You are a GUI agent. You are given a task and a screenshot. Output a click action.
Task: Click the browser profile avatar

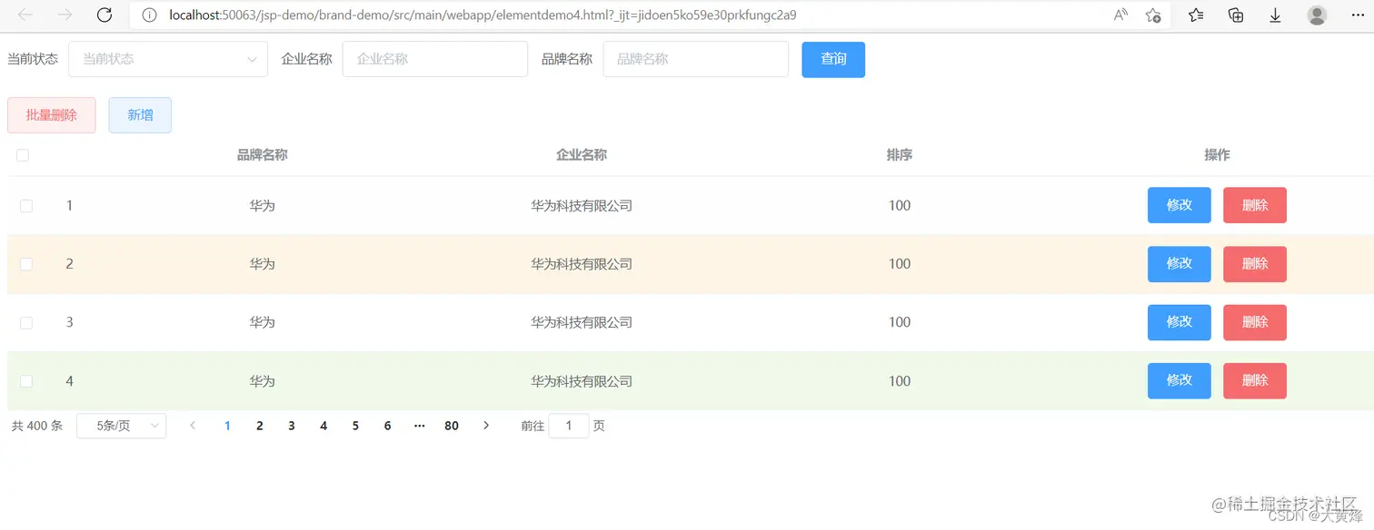coord(1315,15)
